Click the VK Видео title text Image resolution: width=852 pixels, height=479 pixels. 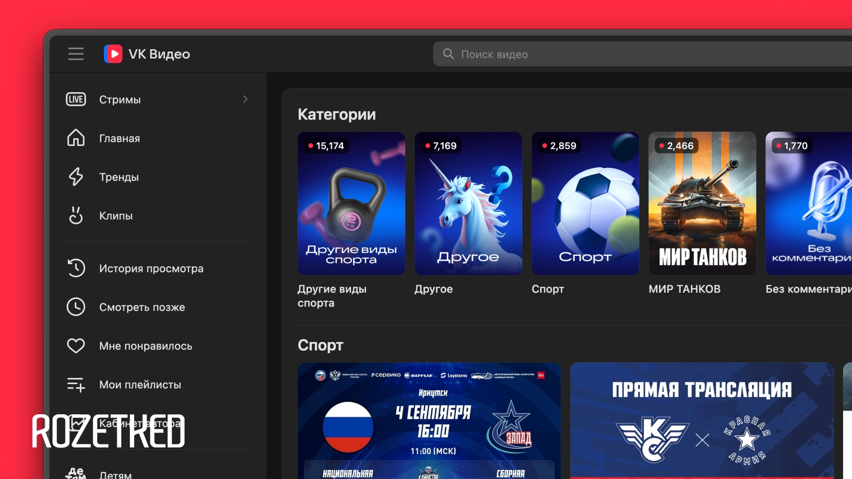[159, 54]
